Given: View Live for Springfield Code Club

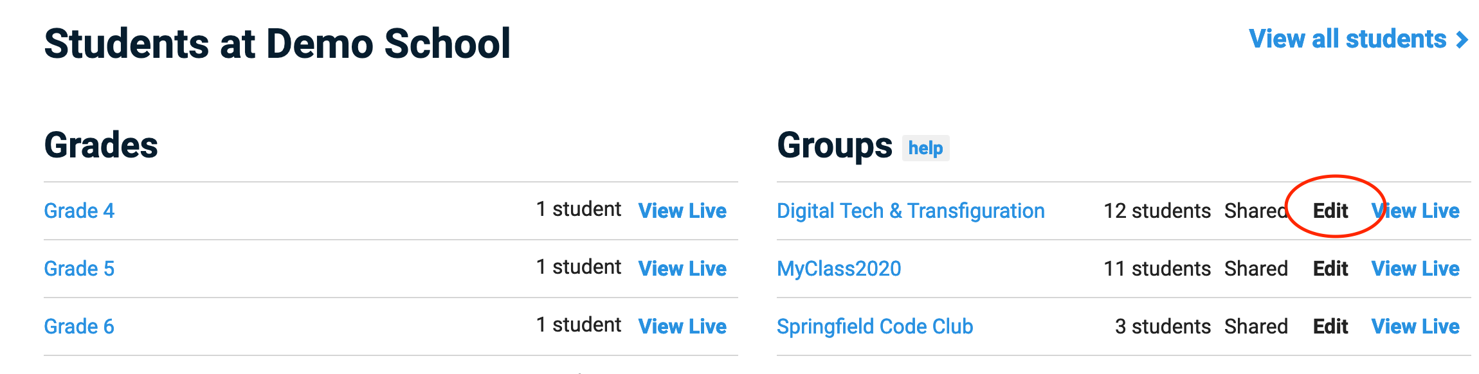Looking at the screenshot, I should pyautogui.click(x=1415, y=326).
